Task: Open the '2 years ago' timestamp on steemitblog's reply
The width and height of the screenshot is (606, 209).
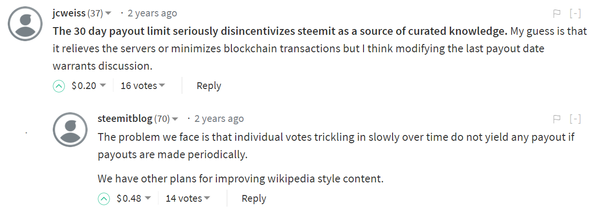Action: click(x=219, y=119)
